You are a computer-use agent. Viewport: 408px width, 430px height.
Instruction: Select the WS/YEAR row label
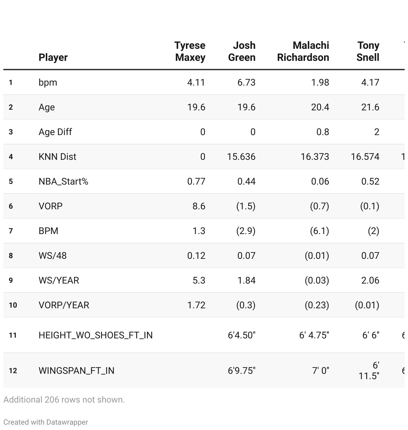tap(59, 281)
